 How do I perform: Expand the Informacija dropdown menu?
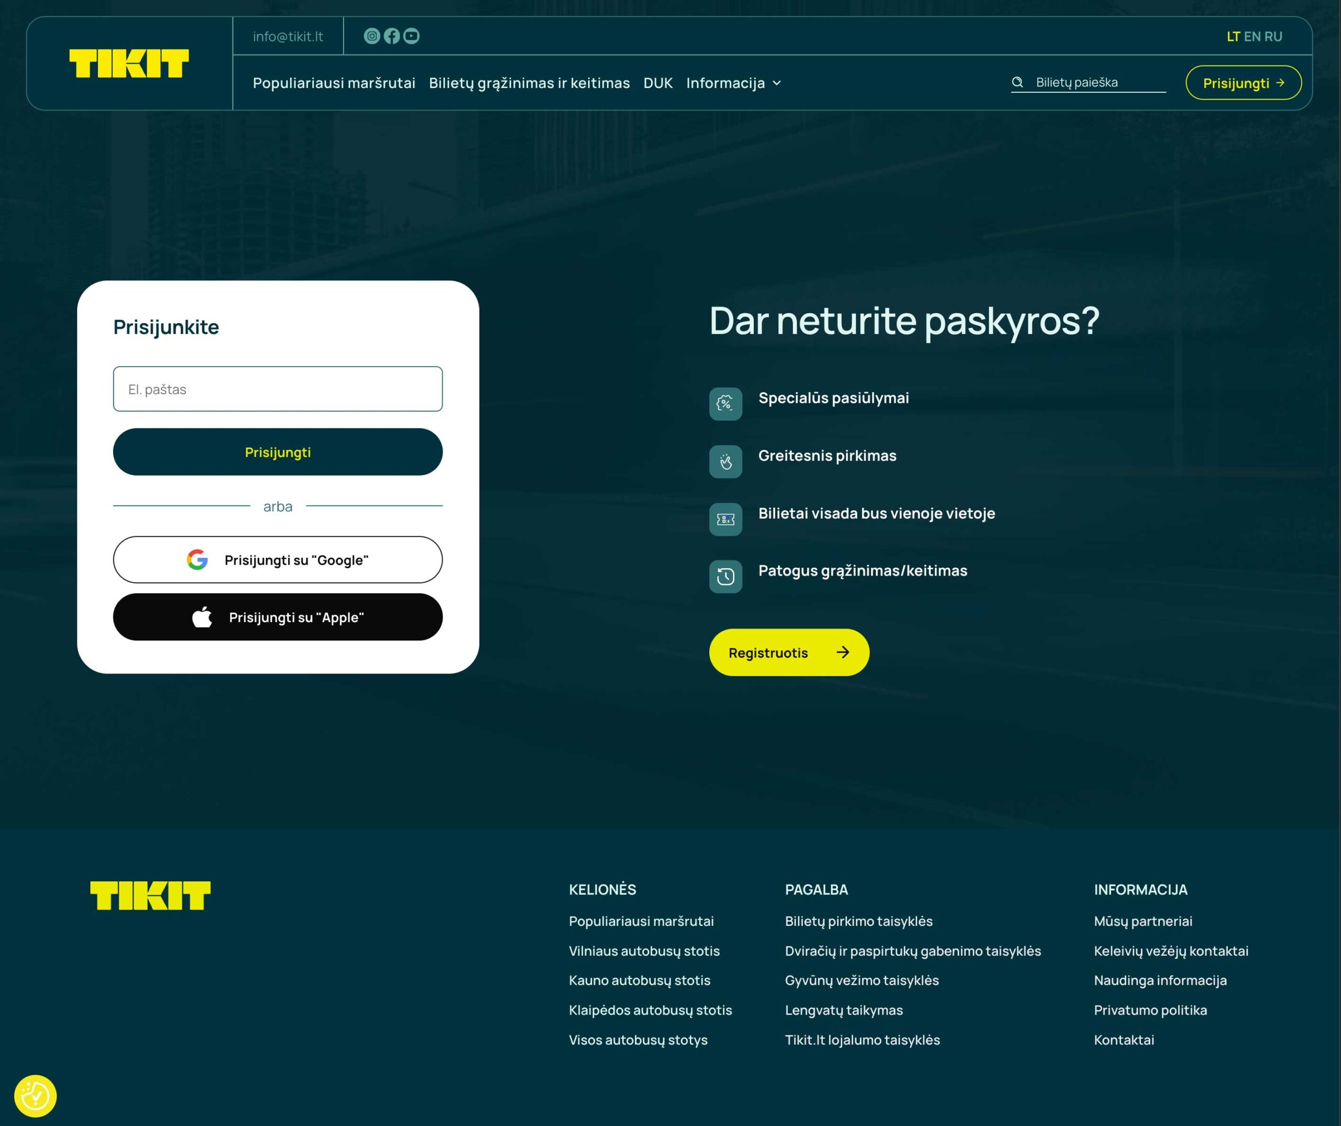click(x=733, y=83)
